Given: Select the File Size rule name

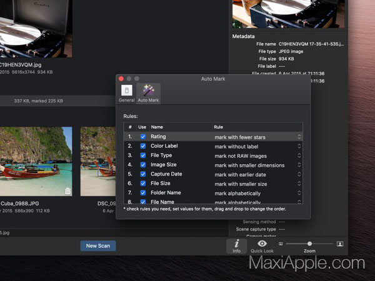Looking at the screenshot, I should [x=160, y=183].
